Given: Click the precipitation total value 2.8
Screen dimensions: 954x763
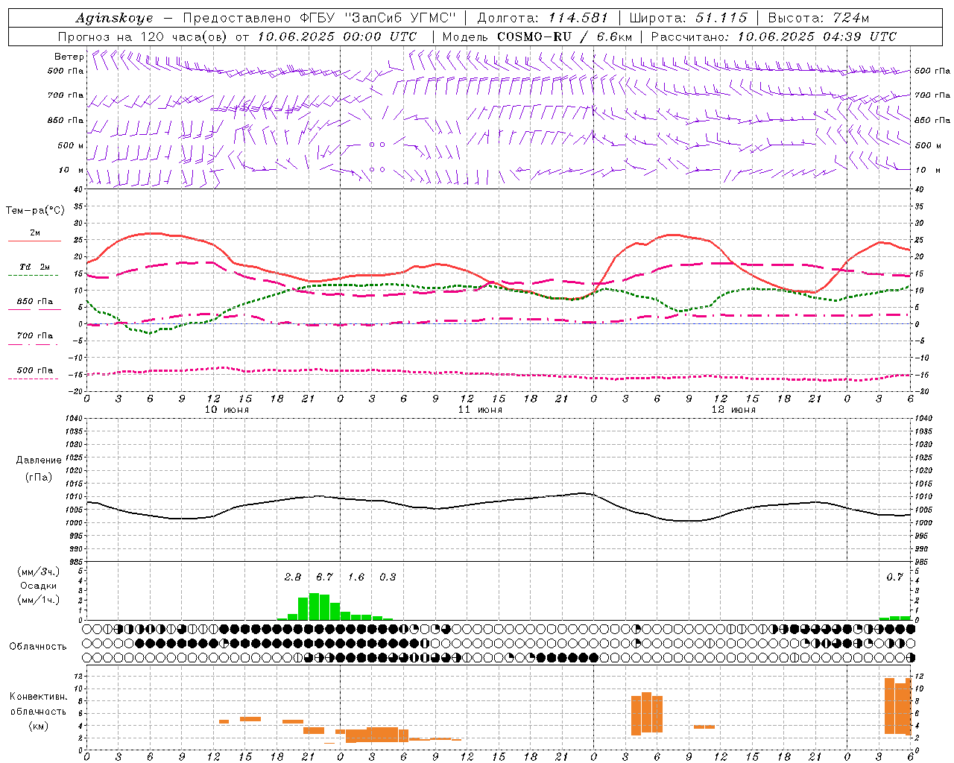Looking at the screenshot, I should [293, 577].
